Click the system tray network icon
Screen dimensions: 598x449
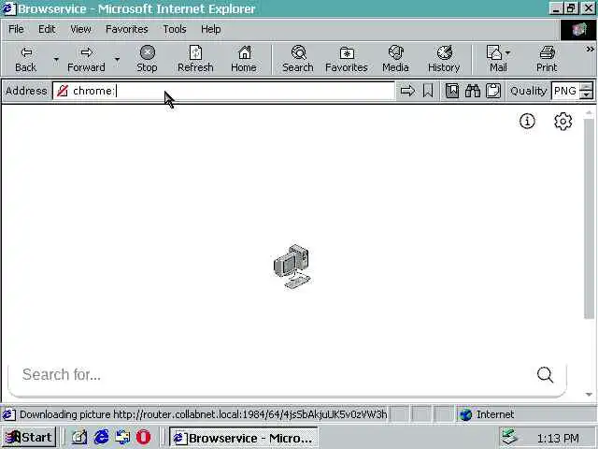pos(510,437)
